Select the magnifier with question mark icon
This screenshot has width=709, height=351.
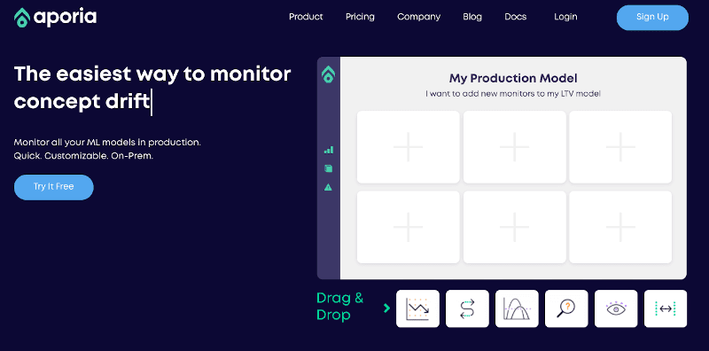[566, 308]
